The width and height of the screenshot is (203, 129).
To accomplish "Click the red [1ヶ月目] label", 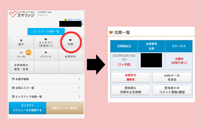I will (124, 64).
